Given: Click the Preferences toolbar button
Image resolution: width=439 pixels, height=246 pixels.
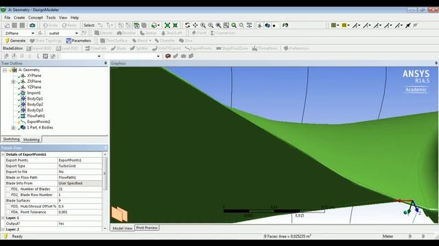Looking at the screenshot, I should pos(296,49).
